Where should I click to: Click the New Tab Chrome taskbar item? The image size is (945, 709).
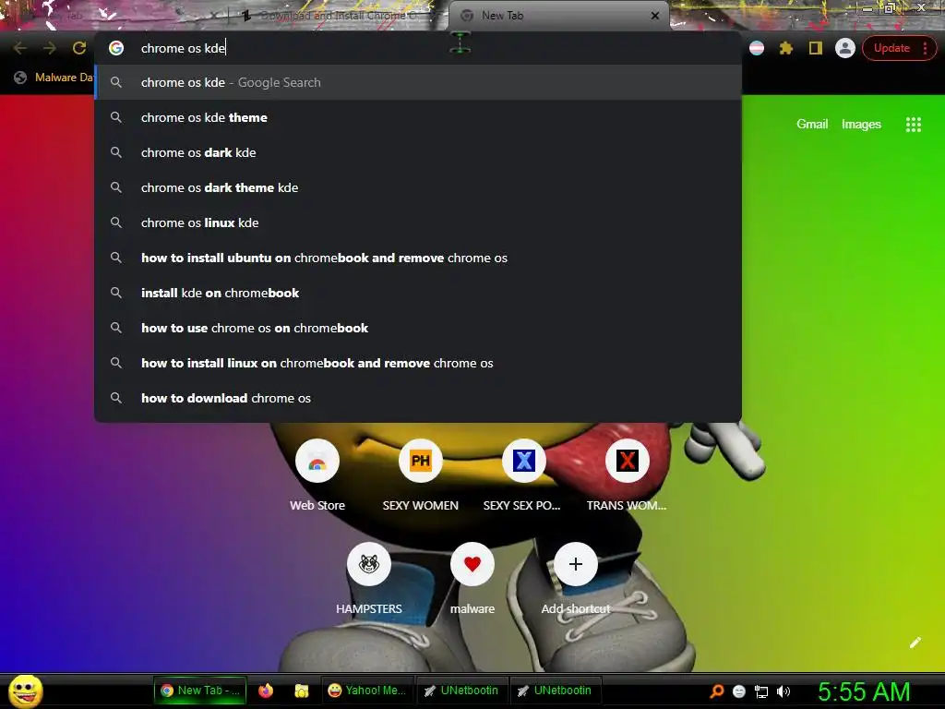tap(200, 691)
